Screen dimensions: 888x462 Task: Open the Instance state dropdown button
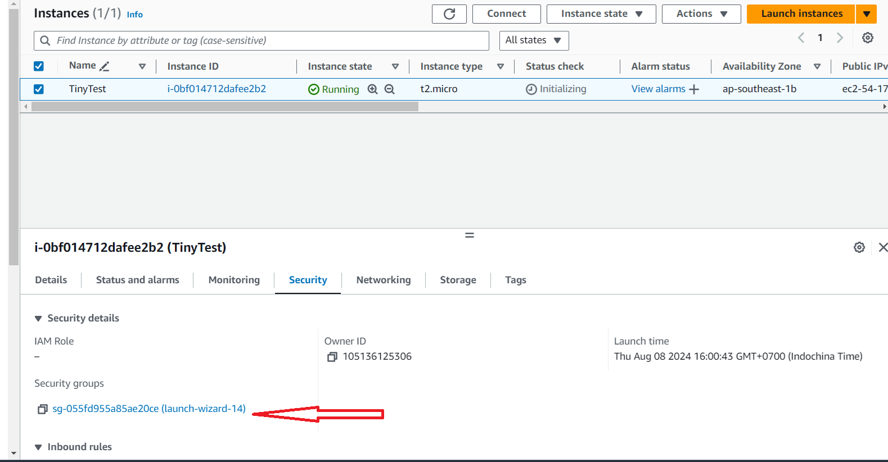click(601, 14)
